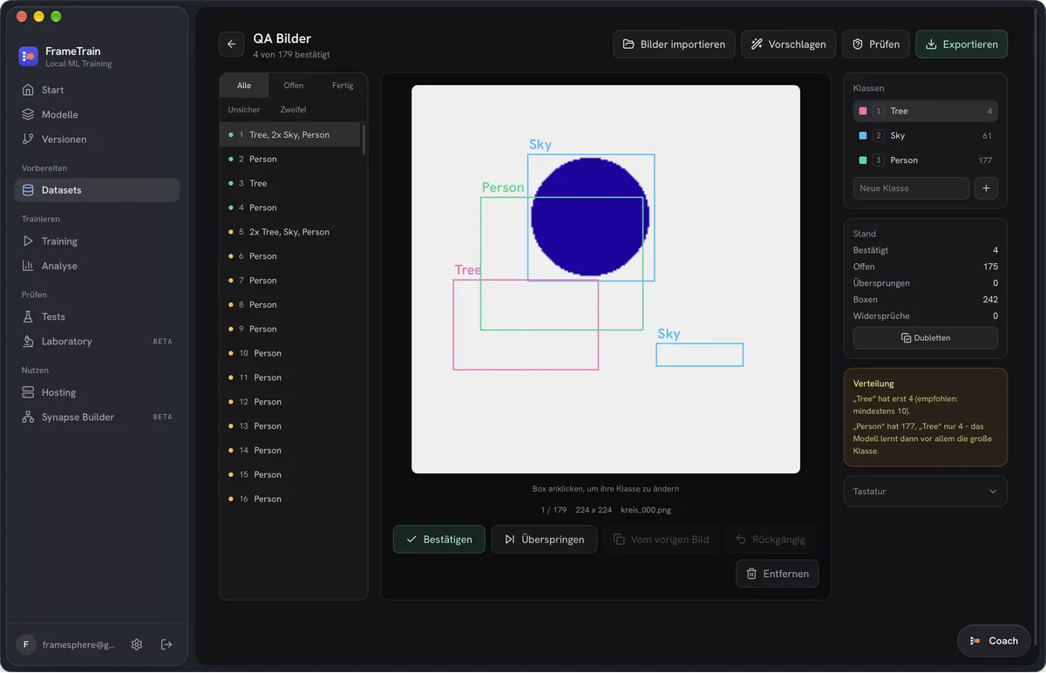Select image 3 labeled Tree

[x=289, y=183]
